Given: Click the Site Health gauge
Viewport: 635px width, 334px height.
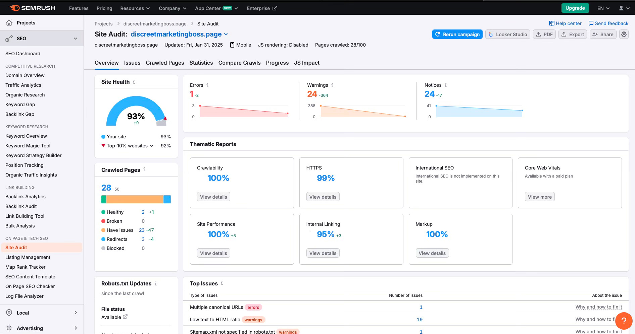Looking at the screenshot, I should 136,111.
